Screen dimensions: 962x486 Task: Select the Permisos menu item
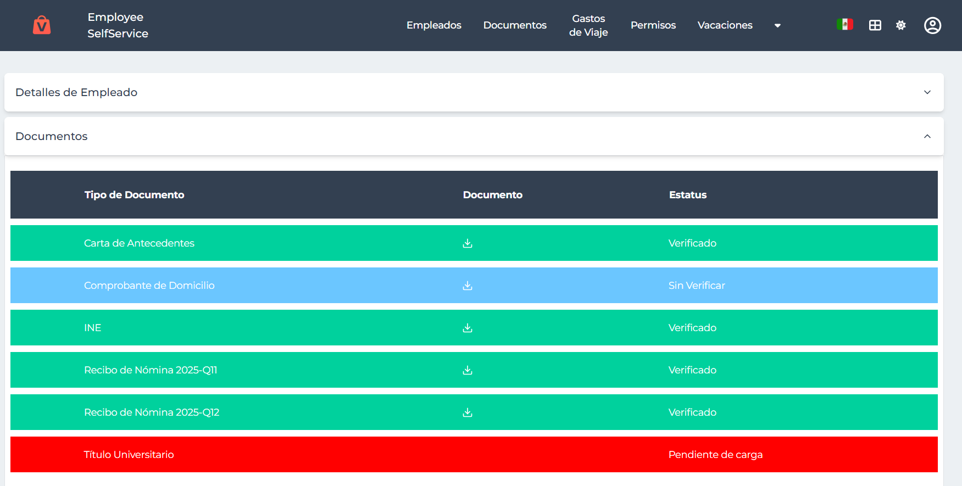click(653, 25)
